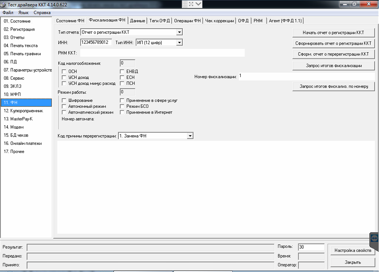Click the РНМ ККТ input field
379x272 pixels.
[x=162, y=53]
